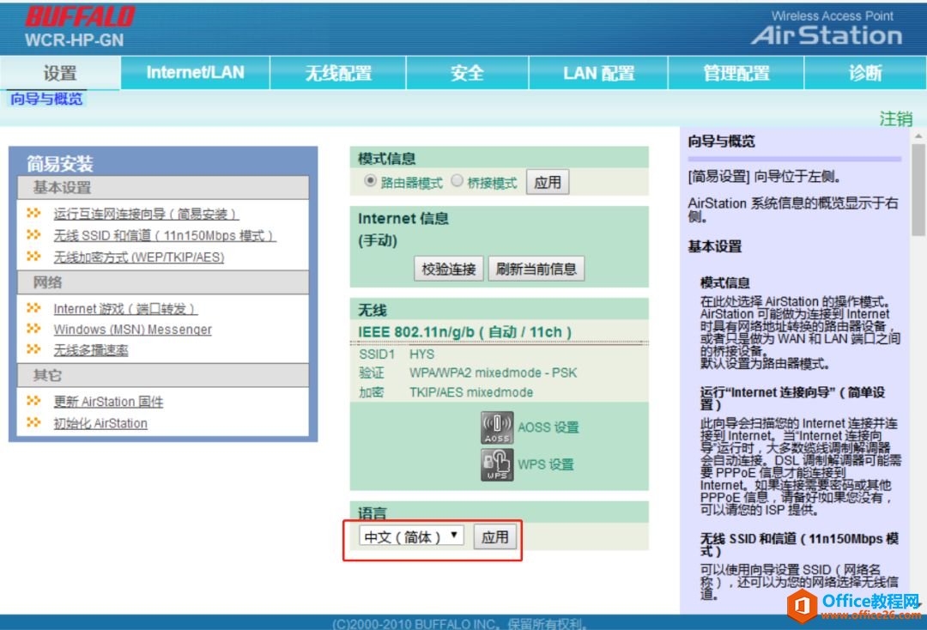Click help panel scroll-up arrow

(x=918, y=136)
